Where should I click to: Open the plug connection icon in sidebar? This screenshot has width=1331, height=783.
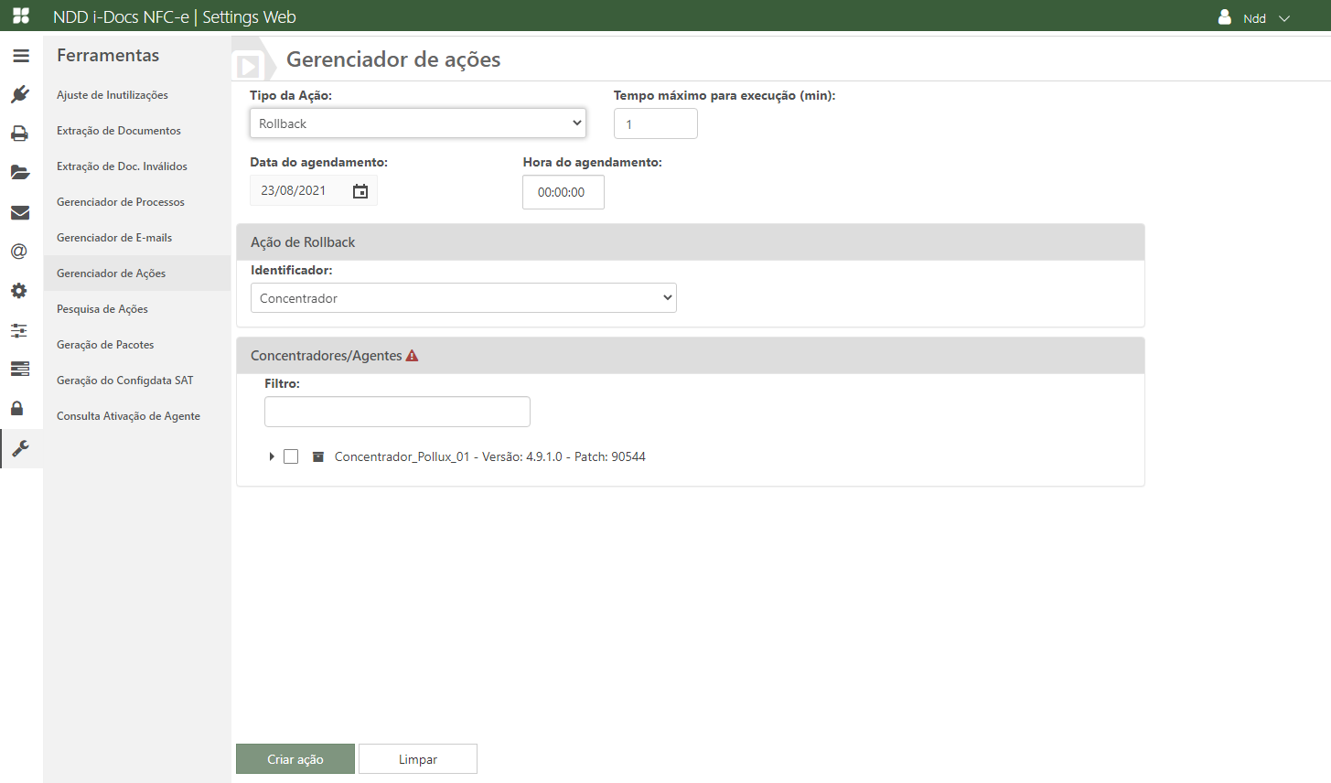pos(20,94)
